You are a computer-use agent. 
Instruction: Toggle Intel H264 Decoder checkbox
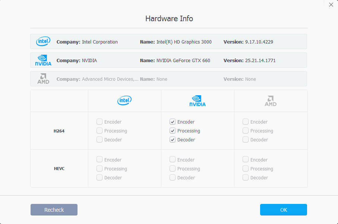99,140
